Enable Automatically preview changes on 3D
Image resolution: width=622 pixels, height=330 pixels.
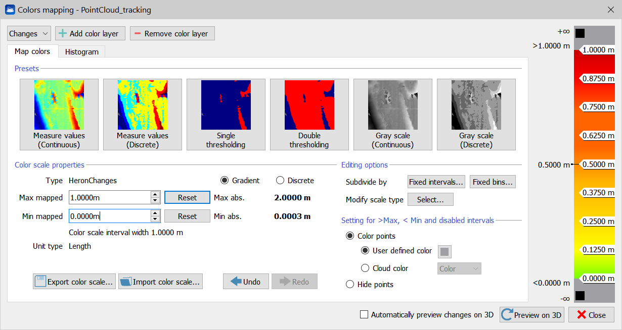point(364,315)
